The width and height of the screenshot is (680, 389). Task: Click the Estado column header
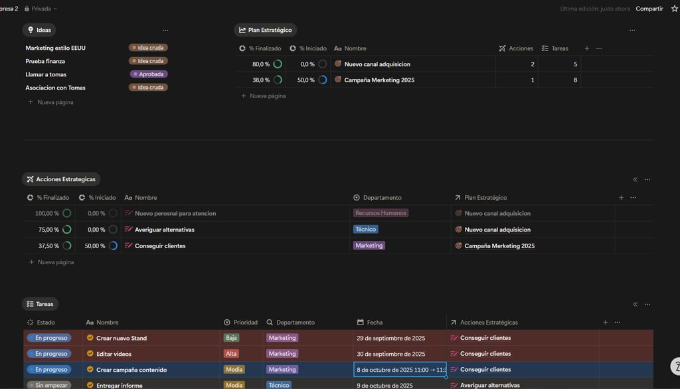(41, 323)
